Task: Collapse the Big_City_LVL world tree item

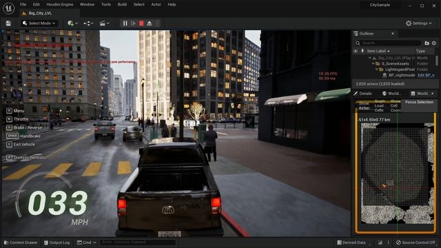Action: coord(369,58)
